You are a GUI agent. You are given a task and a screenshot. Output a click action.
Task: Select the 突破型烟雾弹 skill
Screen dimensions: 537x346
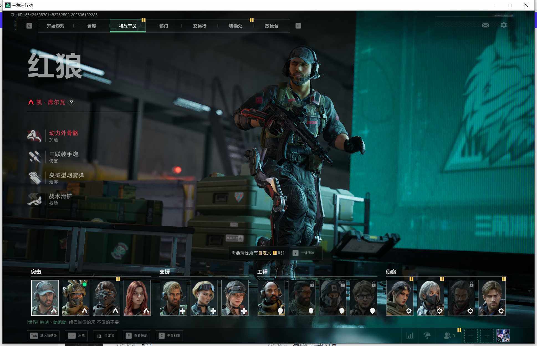[x=56, y=178]
